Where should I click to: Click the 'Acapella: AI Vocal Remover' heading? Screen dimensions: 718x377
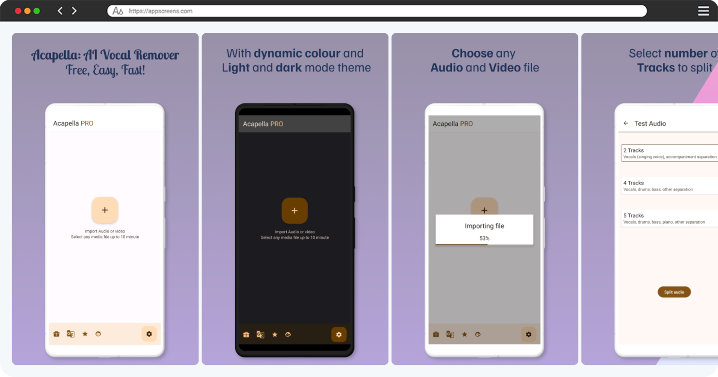(105, 55)
